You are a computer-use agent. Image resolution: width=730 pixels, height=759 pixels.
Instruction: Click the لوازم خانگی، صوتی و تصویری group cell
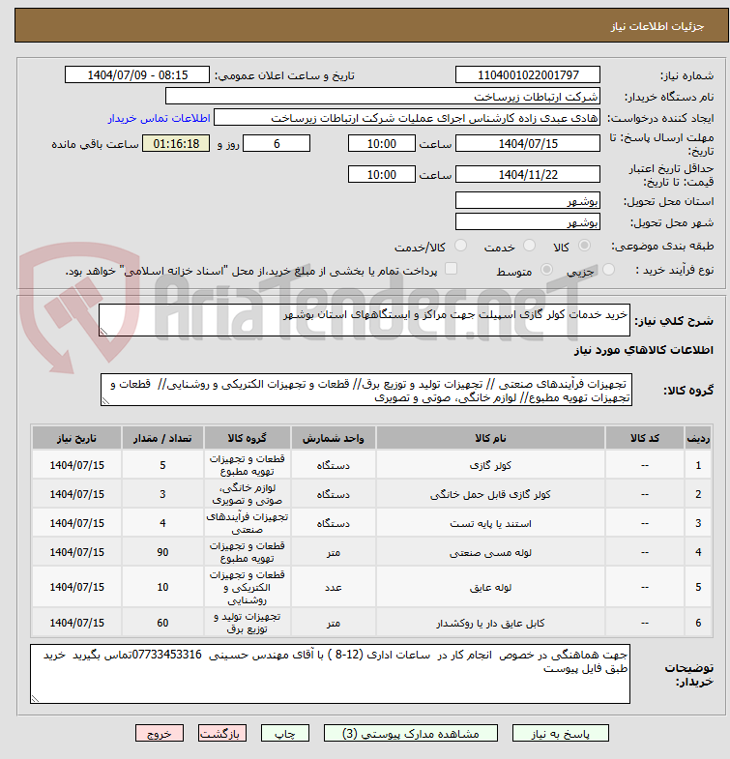point(247,494)
